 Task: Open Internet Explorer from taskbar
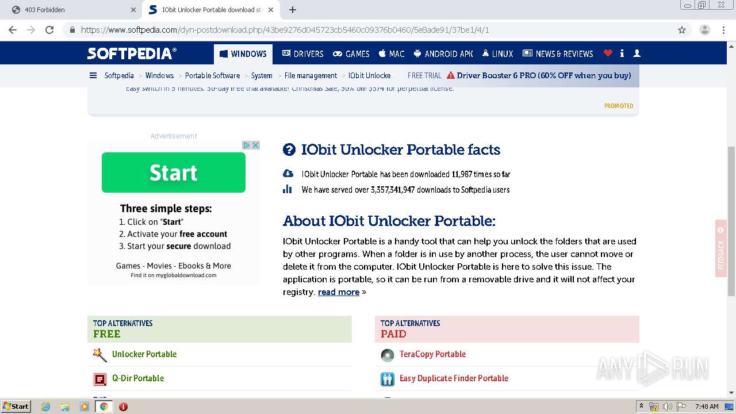click(45, 407)
